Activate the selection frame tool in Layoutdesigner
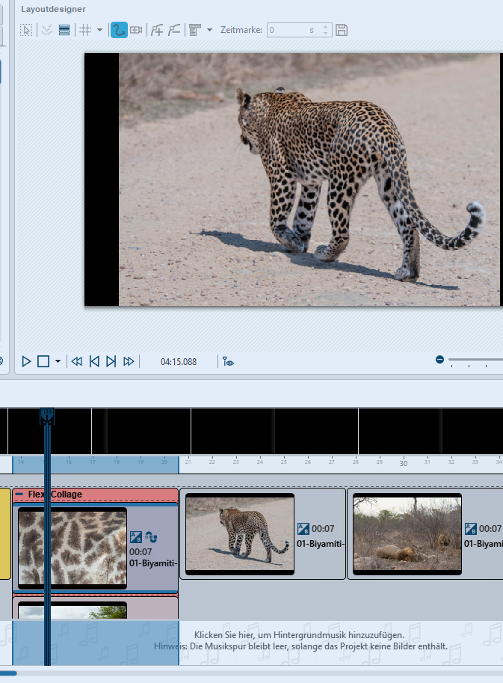Viewport: 503px width, 683px height. pyautogui.click(x=26, y=30)
